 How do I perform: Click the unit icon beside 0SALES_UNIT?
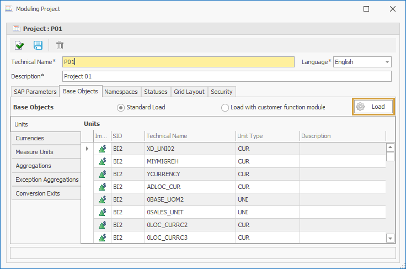point(102,212)
